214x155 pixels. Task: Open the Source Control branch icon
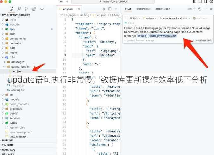tap(26, 9)
